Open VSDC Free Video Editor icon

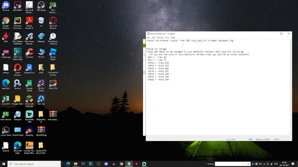(x=18, y=54)
